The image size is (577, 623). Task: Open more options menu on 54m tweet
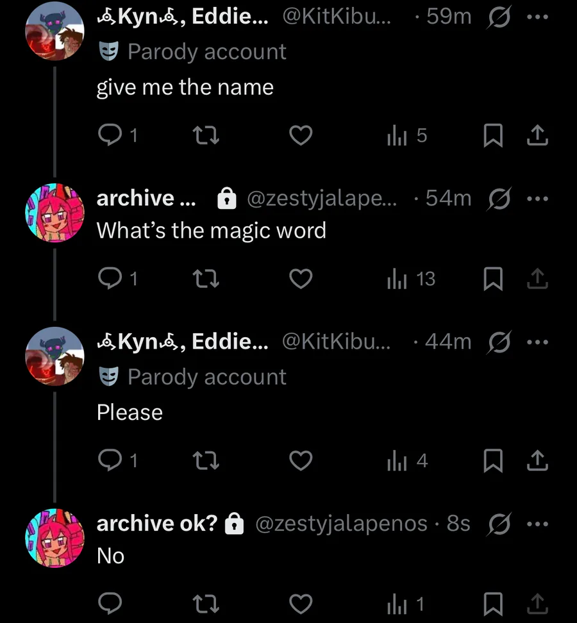click(x=537, y=199)
